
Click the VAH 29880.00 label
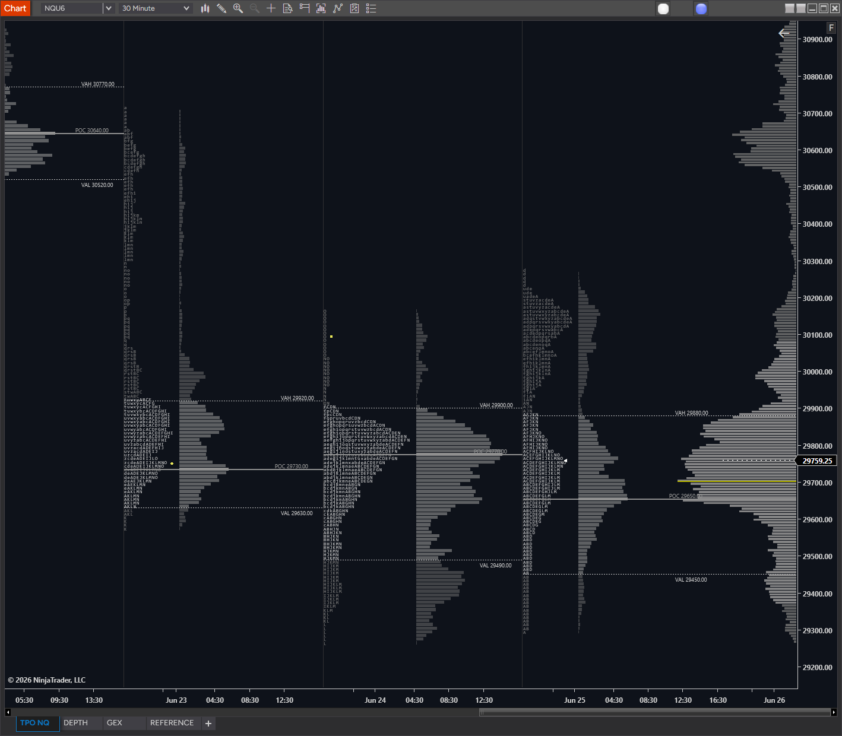tap(692, 413)
